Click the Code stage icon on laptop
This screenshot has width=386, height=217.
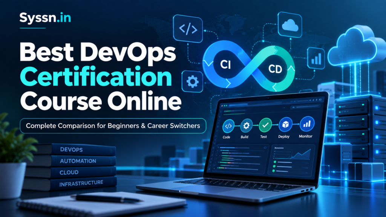(x=228, y=126)
